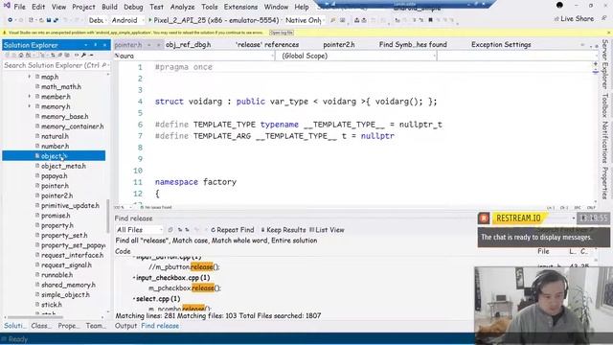Open the Analyze menu
The height and width of the screenshot is (345, 613).
pos(182,7)
